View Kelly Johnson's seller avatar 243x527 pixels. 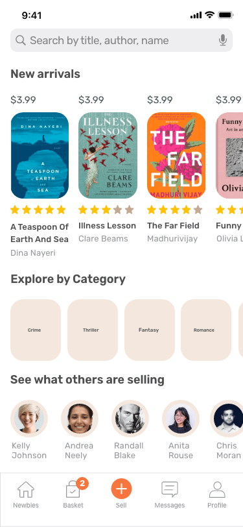[x=29, y=419]
